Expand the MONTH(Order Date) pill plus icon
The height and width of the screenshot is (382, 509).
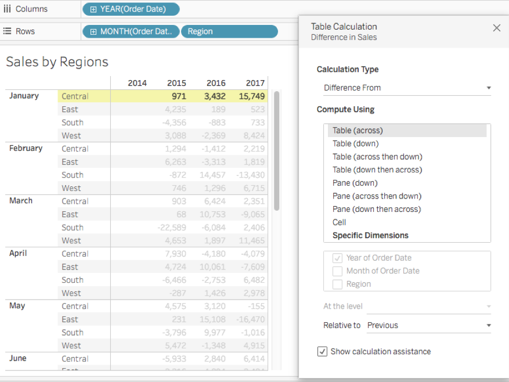click(93, 31)
